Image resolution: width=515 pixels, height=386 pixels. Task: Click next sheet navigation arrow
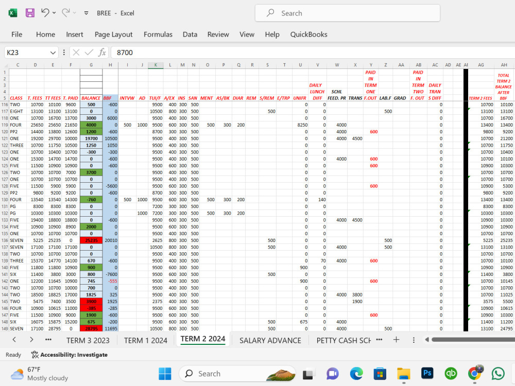click(31, 340)
